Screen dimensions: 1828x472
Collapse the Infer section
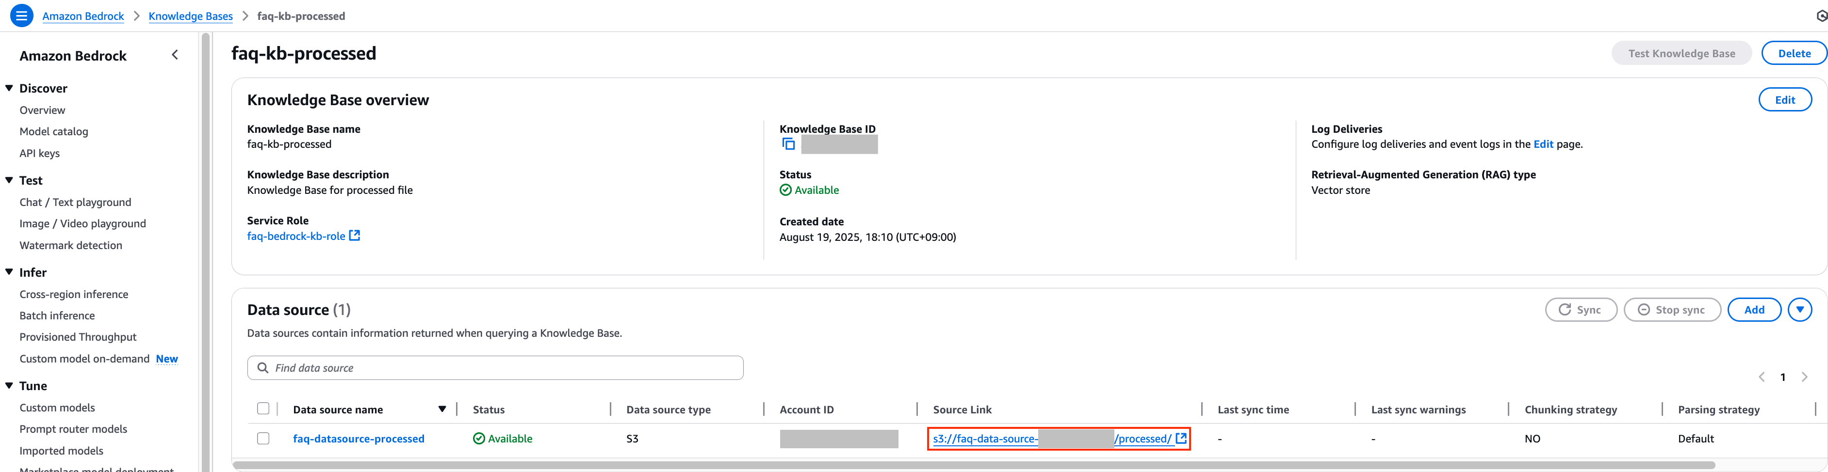tap(9, 272)
